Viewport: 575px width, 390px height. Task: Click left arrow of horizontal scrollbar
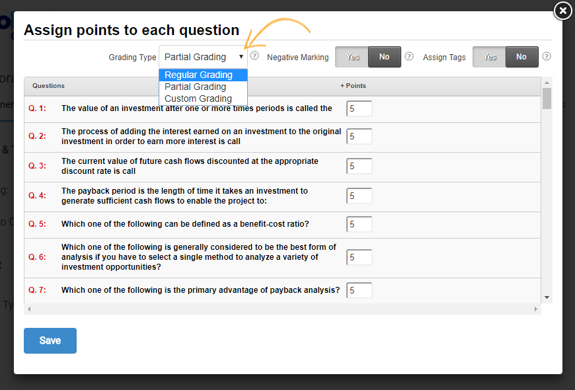pos(28,309)
